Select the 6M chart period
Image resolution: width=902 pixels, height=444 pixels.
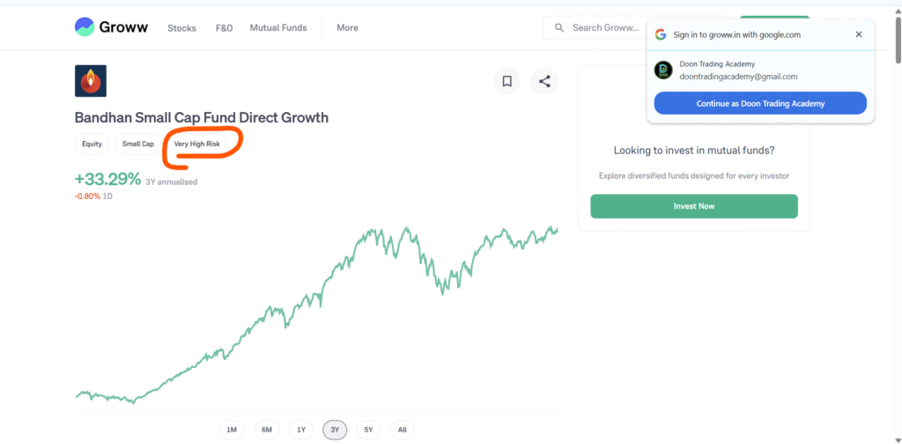(266, 430)
